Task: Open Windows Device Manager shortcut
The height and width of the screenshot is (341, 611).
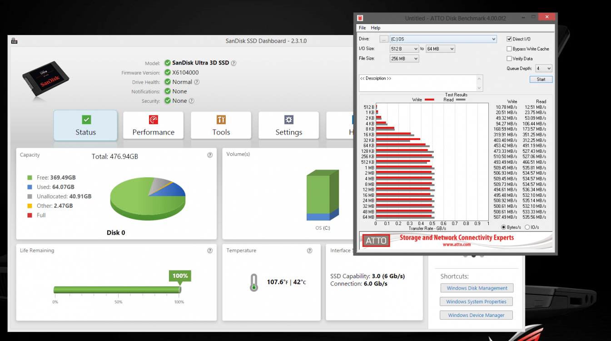Action: point(476,315)
